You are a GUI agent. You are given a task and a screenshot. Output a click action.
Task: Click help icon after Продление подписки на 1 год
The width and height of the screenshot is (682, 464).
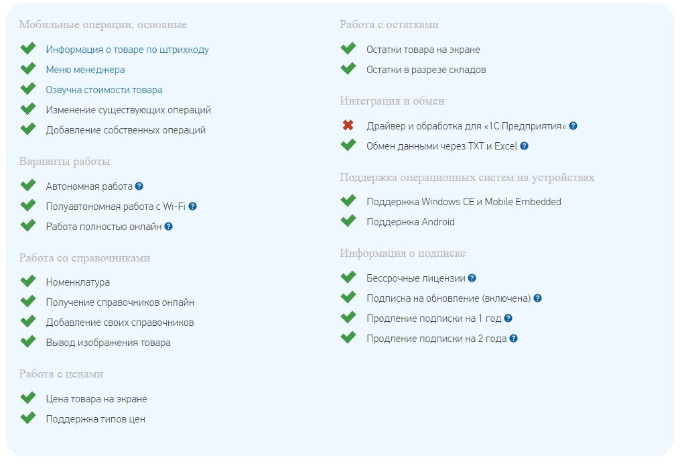pyautogui.click(x=508, y=318)
